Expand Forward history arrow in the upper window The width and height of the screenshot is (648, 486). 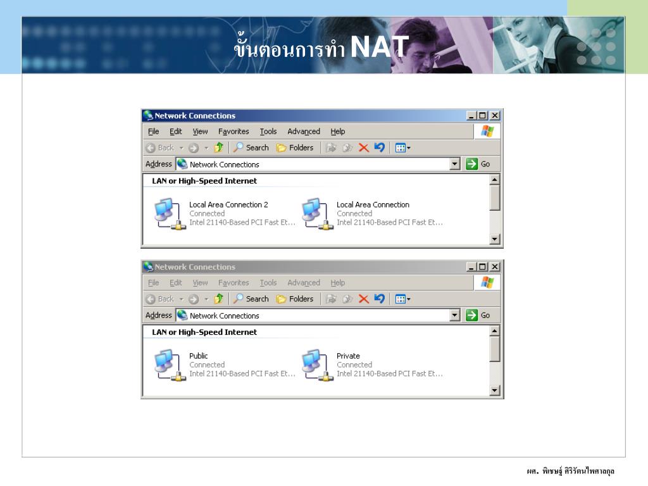[206, 148]
